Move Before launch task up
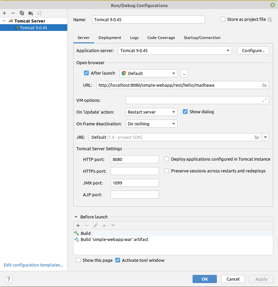The width and height of the screenshot is (278, 287). point(104,225)
